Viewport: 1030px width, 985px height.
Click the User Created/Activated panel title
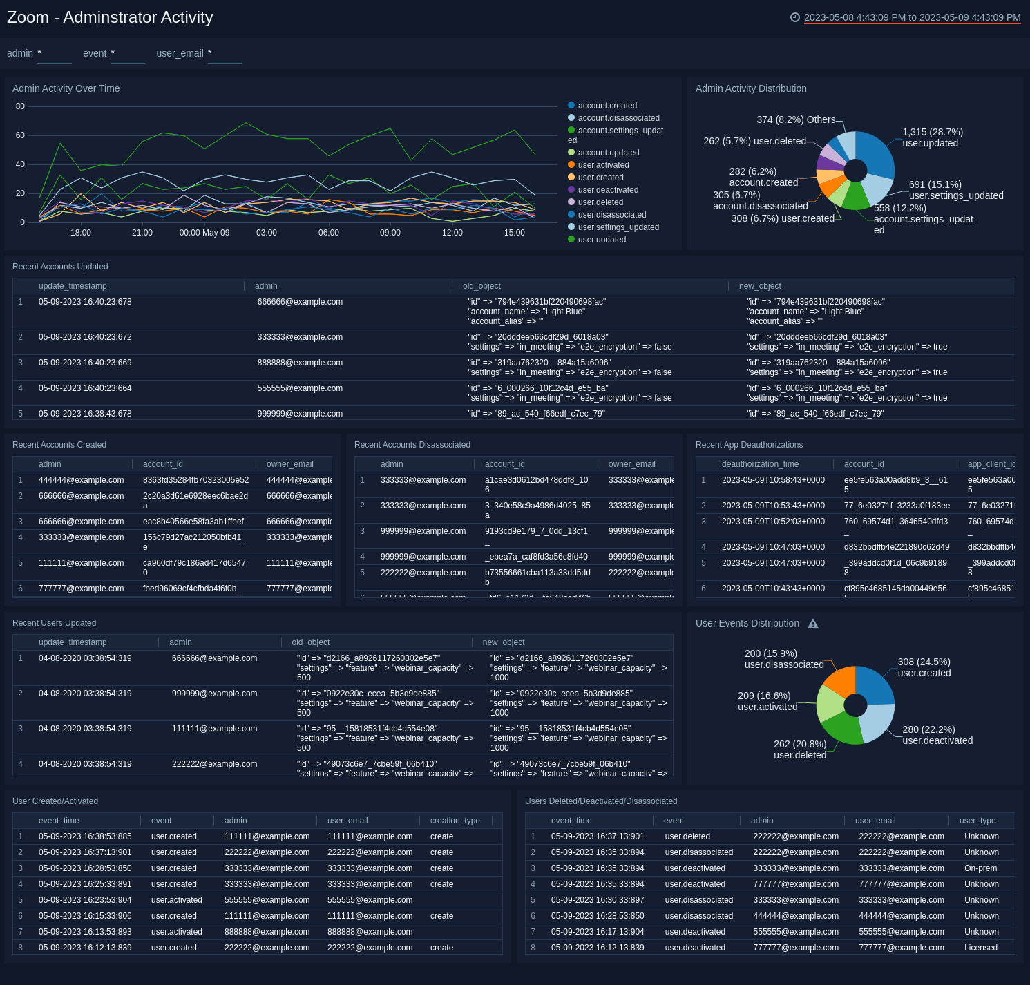tap(55, 801)
